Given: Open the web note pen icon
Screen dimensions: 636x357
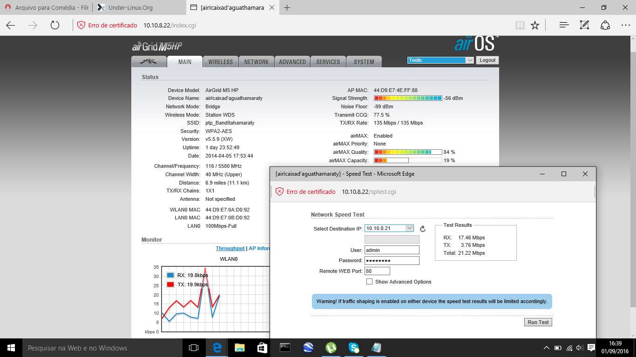Looking at the screenshot, I should (x=584, y=25).
